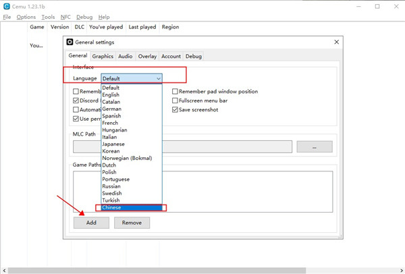Sort by Game column header
This screenshot has width=405, height=274.
click(37, 27)
